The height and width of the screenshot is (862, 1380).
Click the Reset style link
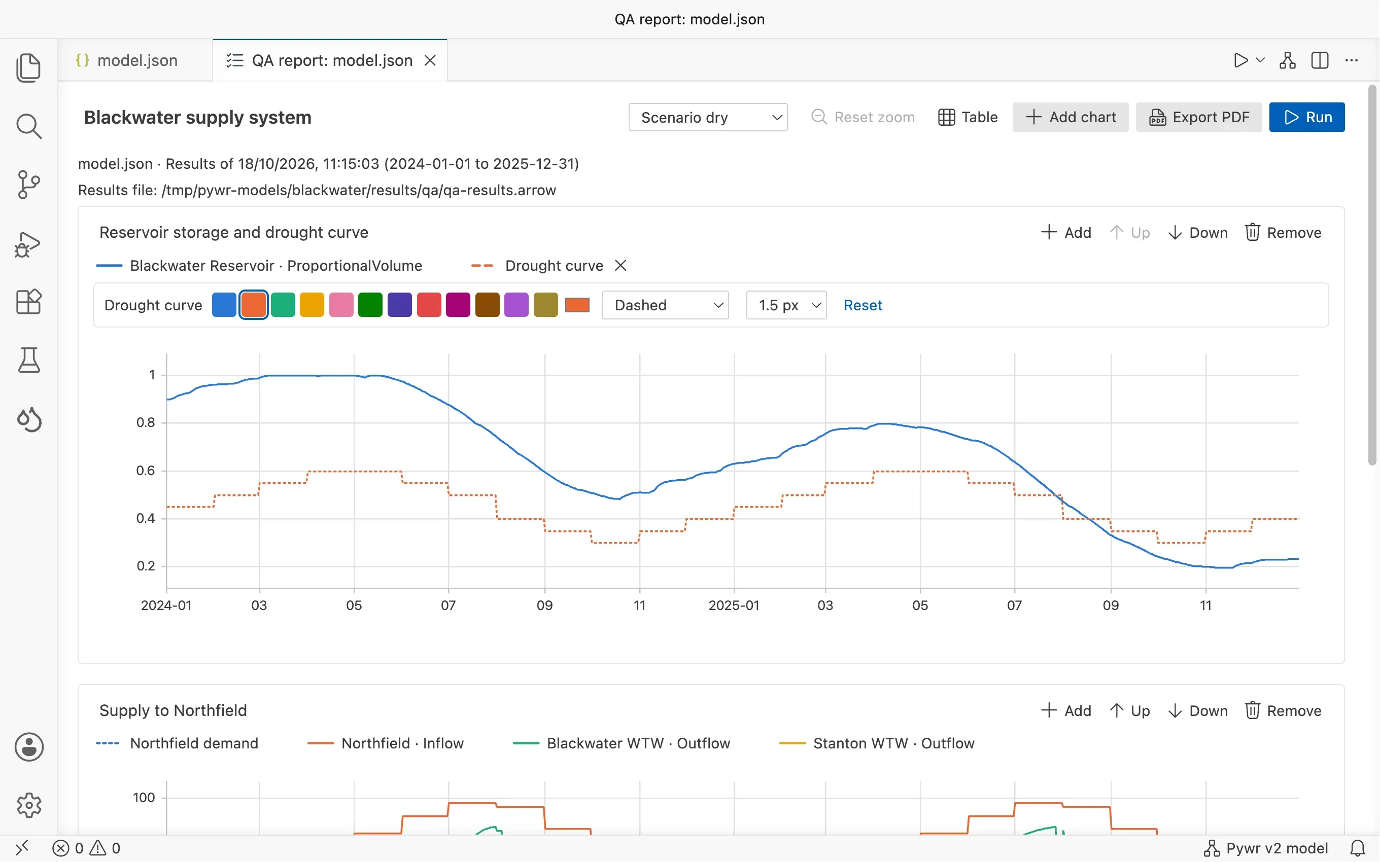click(x=863, y=306)
